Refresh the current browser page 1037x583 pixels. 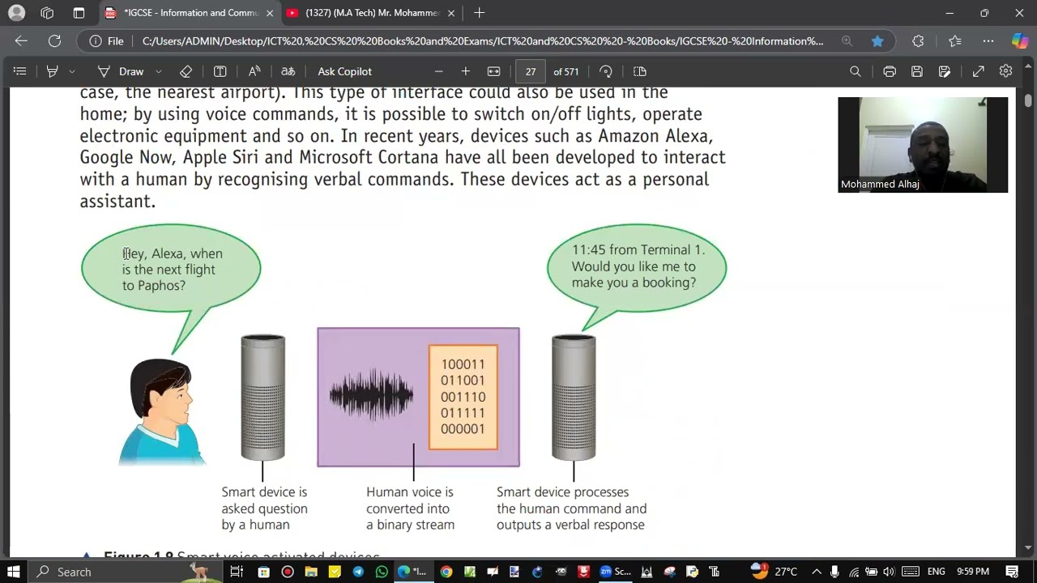click(54, 40)
